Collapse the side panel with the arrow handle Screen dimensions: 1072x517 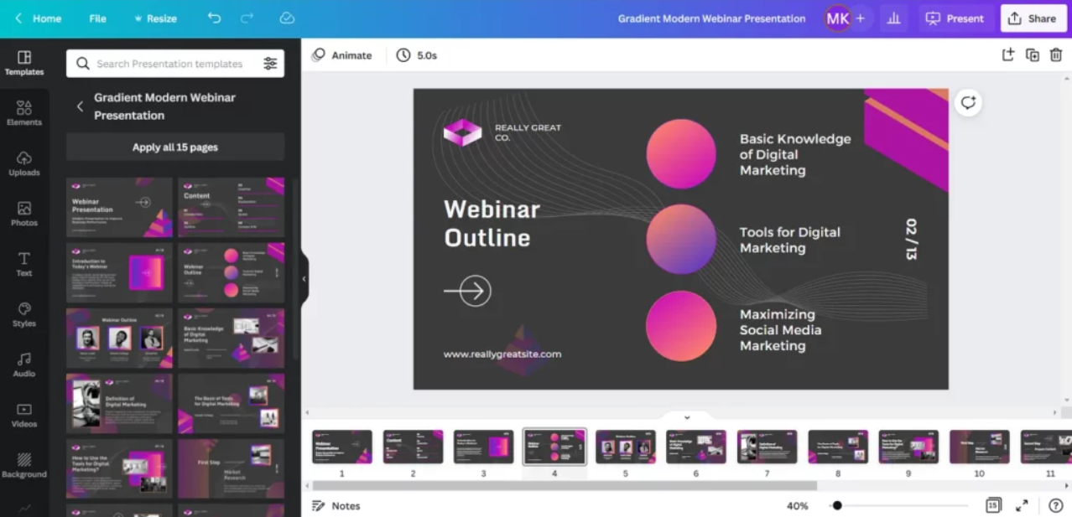pyautogui.click(x=304, y=279)
